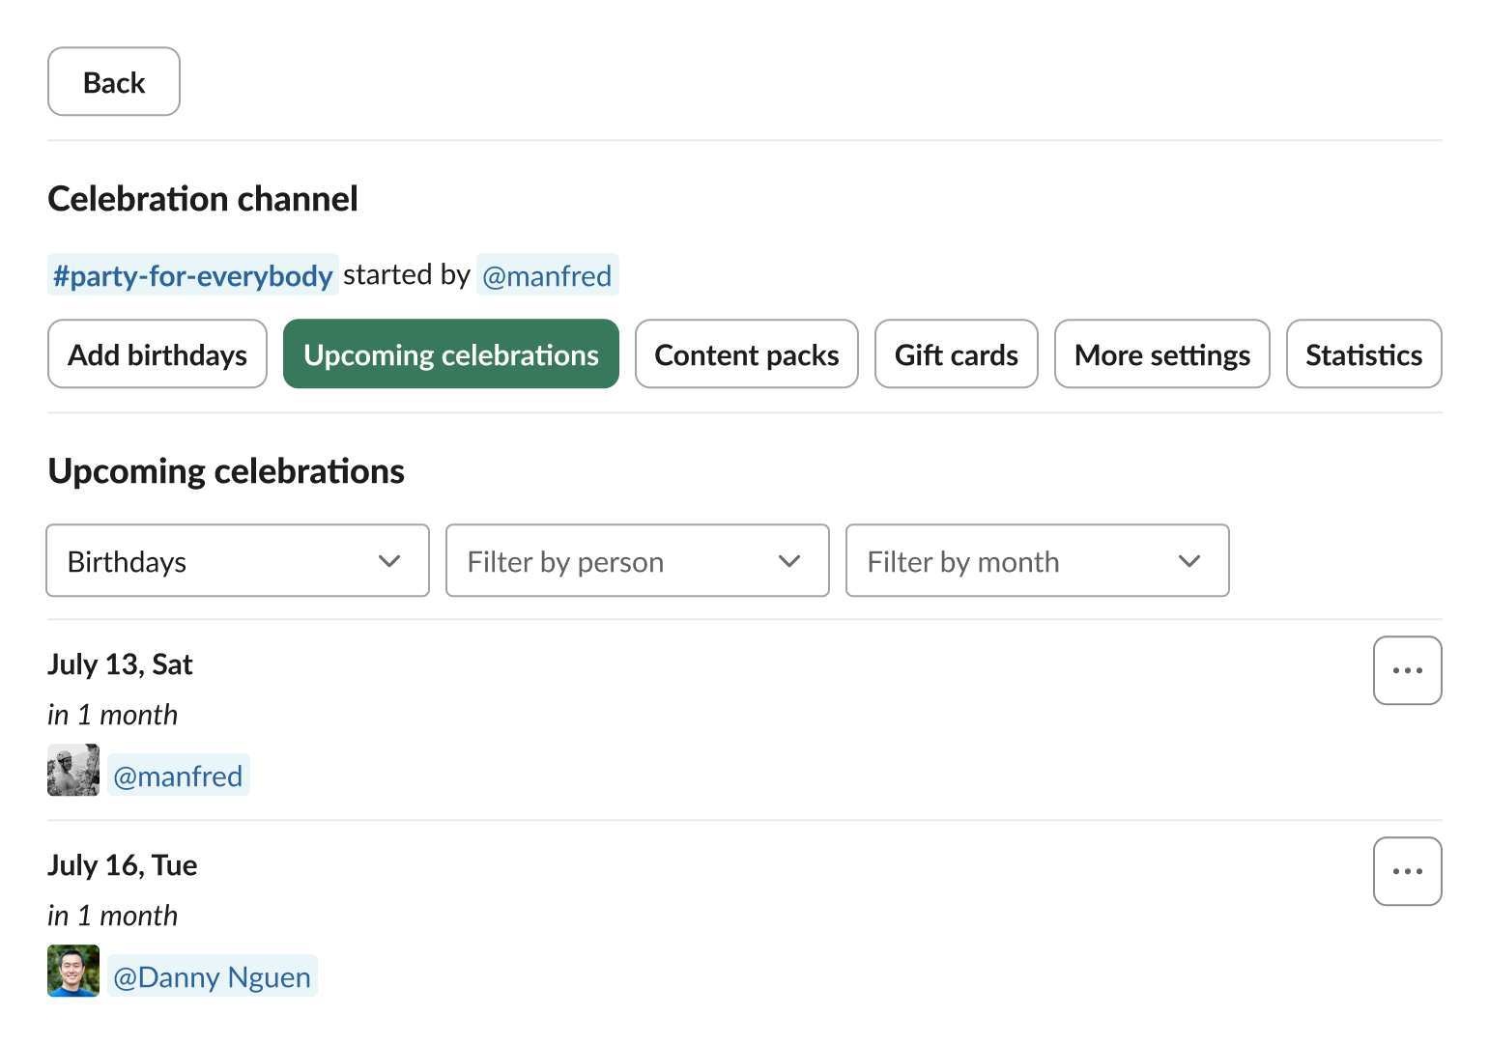
Task: Open More settings
Action: [x=1161, y=353]
